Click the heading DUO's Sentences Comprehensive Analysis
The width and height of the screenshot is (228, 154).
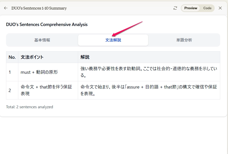pos(47,24)
